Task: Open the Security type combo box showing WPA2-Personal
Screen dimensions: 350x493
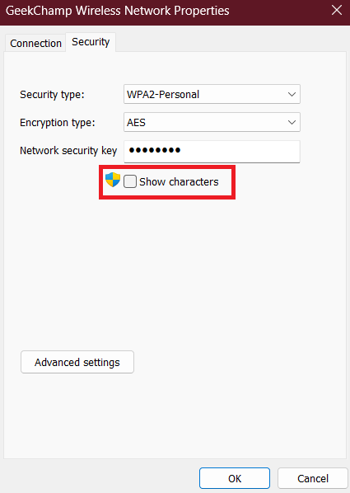Action: click(x=212, y=94)
